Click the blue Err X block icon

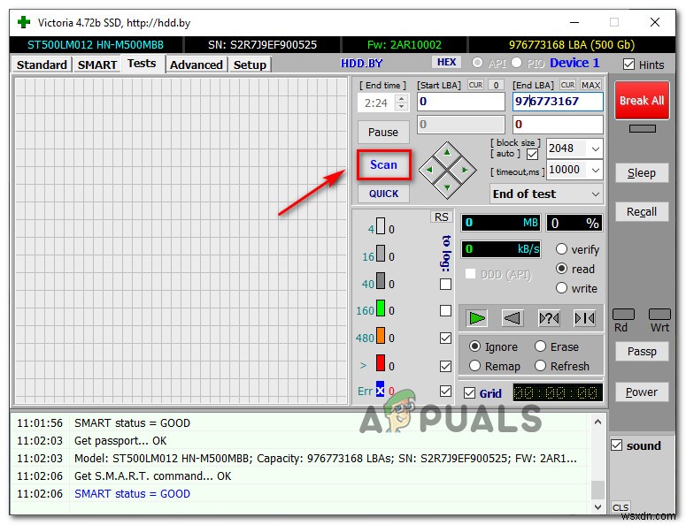[381, 389]
